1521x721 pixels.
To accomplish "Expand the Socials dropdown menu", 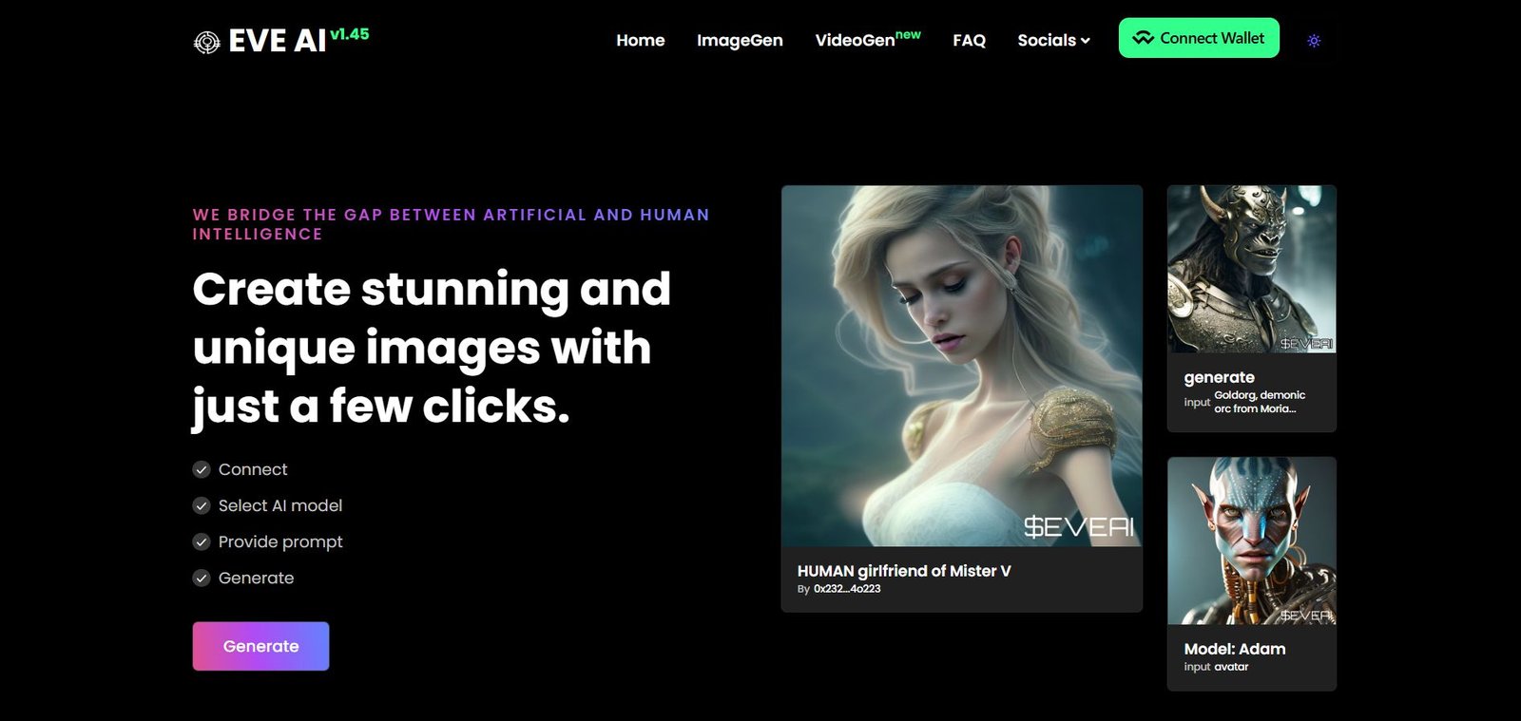I will [1047, 40].
